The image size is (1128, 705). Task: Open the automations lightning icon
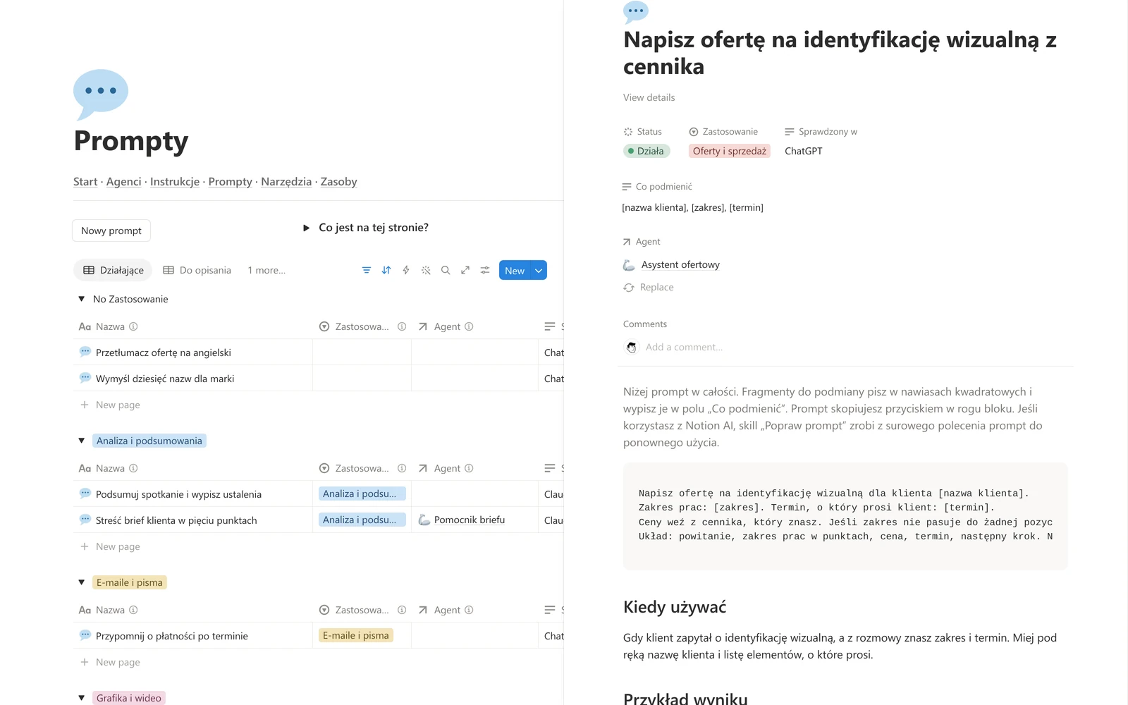click(406, 270)
